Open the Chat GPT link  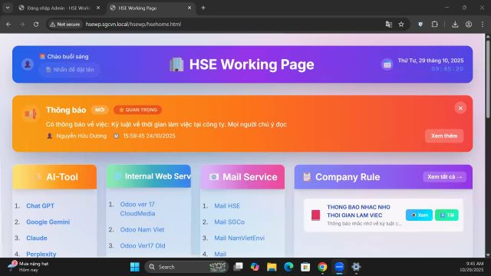click(40, 205)
